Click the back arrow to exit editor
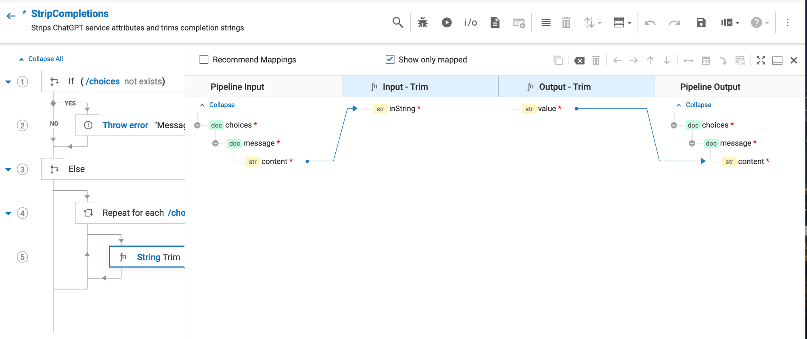The width and height of the screenshot is (807, 339). coord(11,16)
